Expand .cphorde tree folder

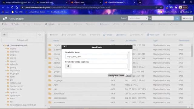point(6,64)
